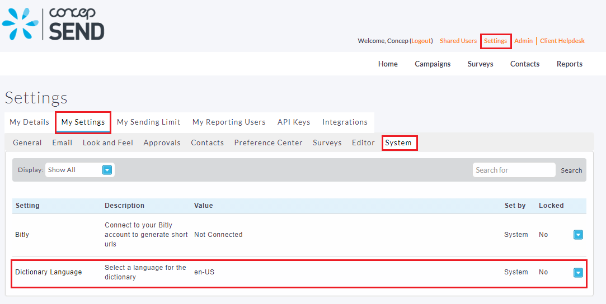
Task: Focus the Search for input field
Action: click(514, 170)
